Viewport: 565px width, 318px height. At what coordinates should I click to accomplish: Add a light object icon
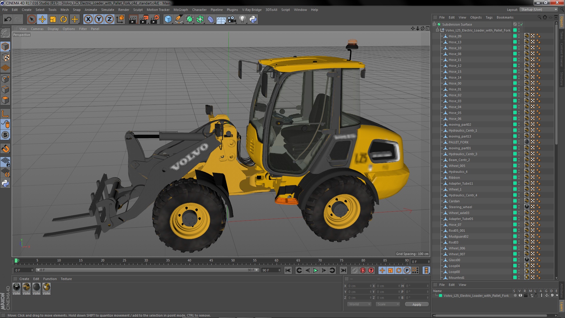click(242, 19)
